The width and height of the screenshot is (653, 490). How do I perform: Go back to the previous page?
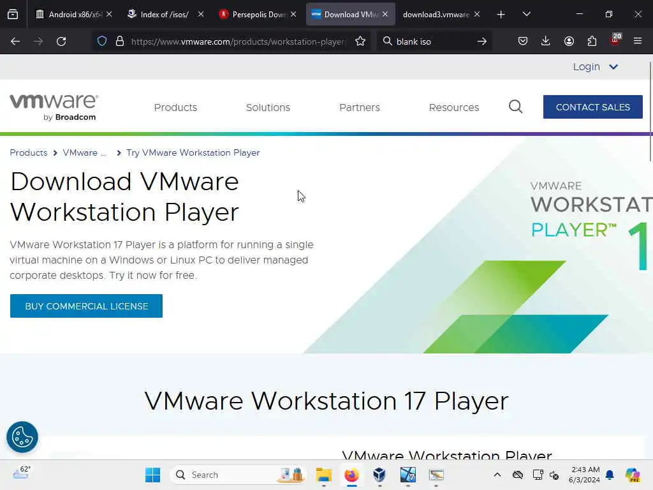(15, 41)
